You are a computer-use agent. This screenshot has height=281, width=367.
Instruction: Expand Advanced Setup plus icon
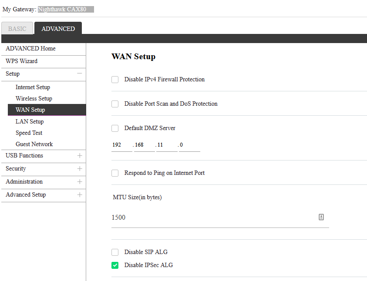pyautogui.click(x=79, y=194)
